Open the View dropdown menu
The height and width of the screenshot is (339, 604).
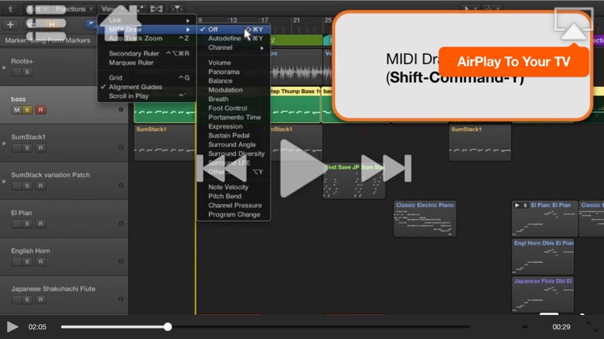point(112,9)
